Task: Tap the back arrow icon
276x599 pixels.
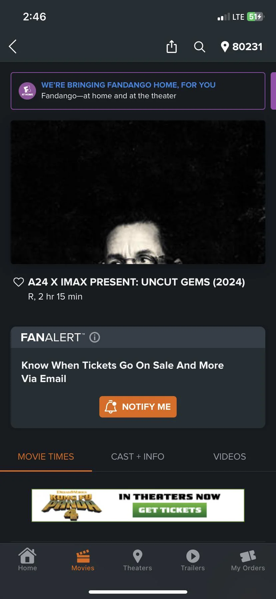Action: tap(13, 46)
